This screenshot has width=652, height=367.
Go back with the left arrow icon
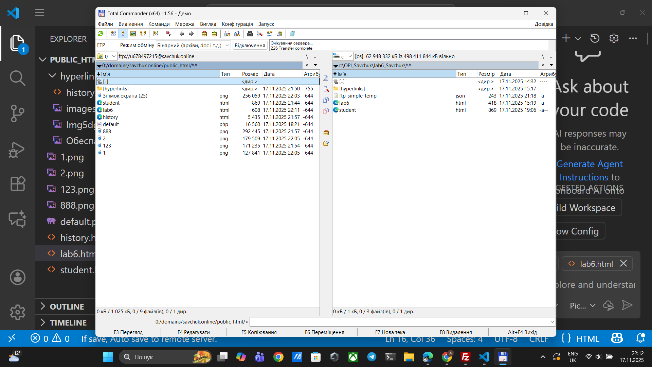click(x=182, y=34)
